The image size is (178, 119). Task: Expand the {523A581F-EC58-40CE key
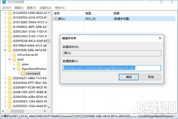tap(5, 87)
